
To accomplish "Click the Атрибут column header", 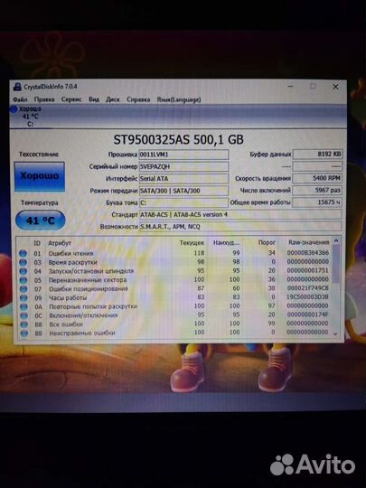I will (x=60, y=243).
